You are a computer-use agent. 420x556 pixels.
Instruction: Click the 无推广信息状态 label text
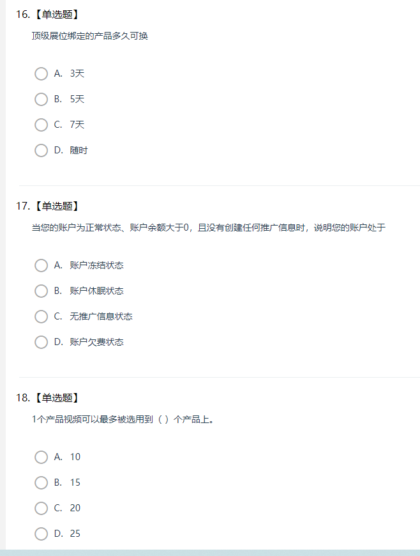pyautogui.click(x=101, y=316)
